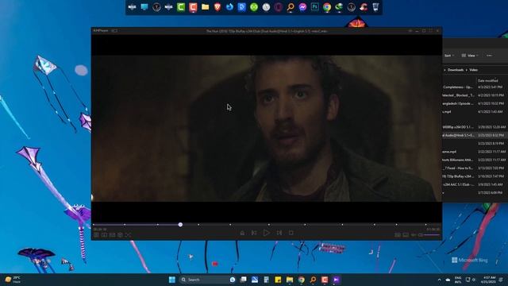
Task: Click the green Camtasia icon in top dock
Action: [181, 7]
